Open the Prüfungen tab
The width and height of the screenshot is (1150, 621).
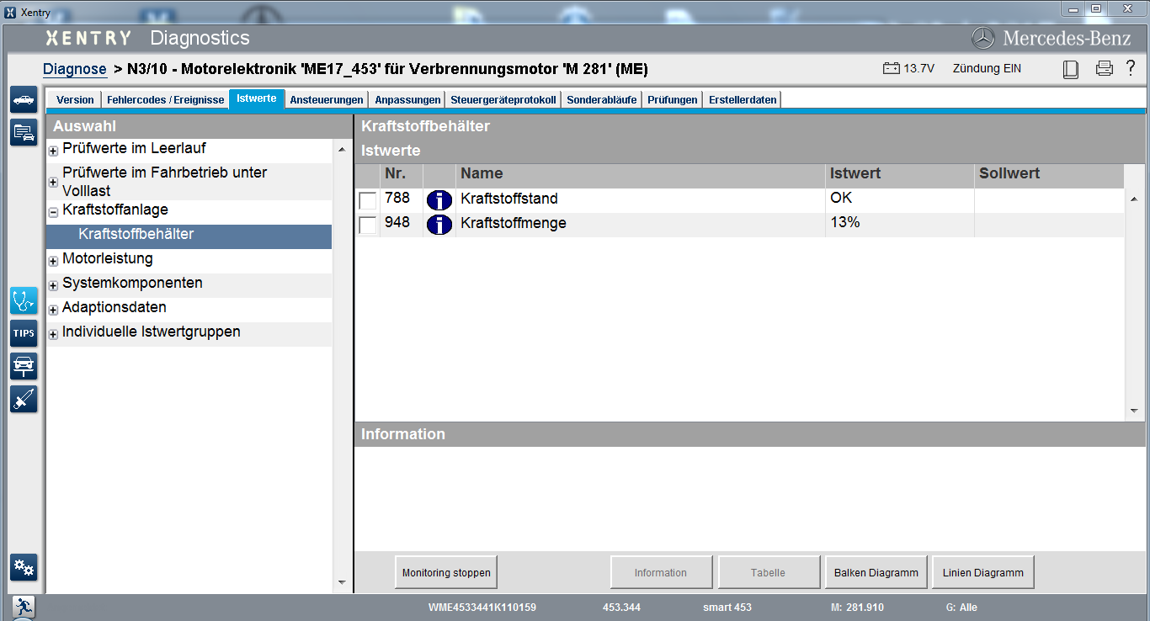673,99
